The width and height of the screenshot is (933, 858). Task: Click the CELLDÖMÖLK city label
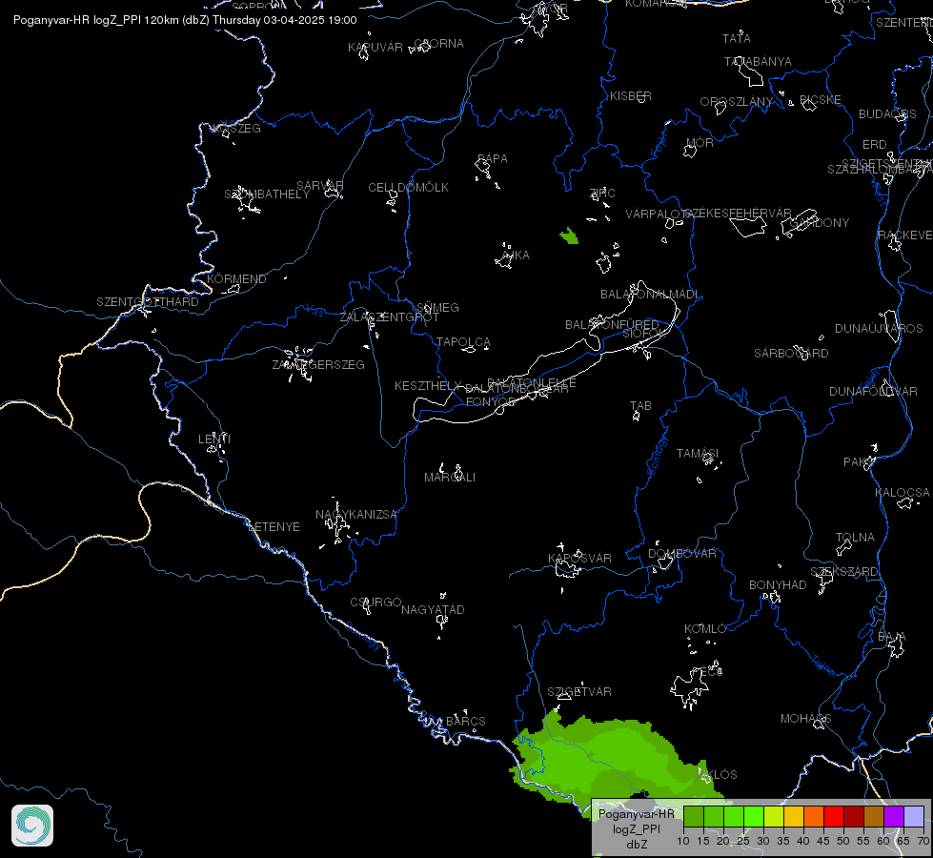(x=408, y=188)
